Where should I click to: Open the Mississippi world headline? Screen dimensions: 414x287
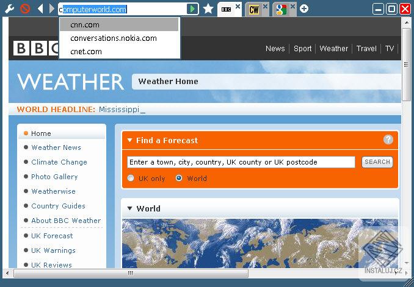(x=119, y=109)
